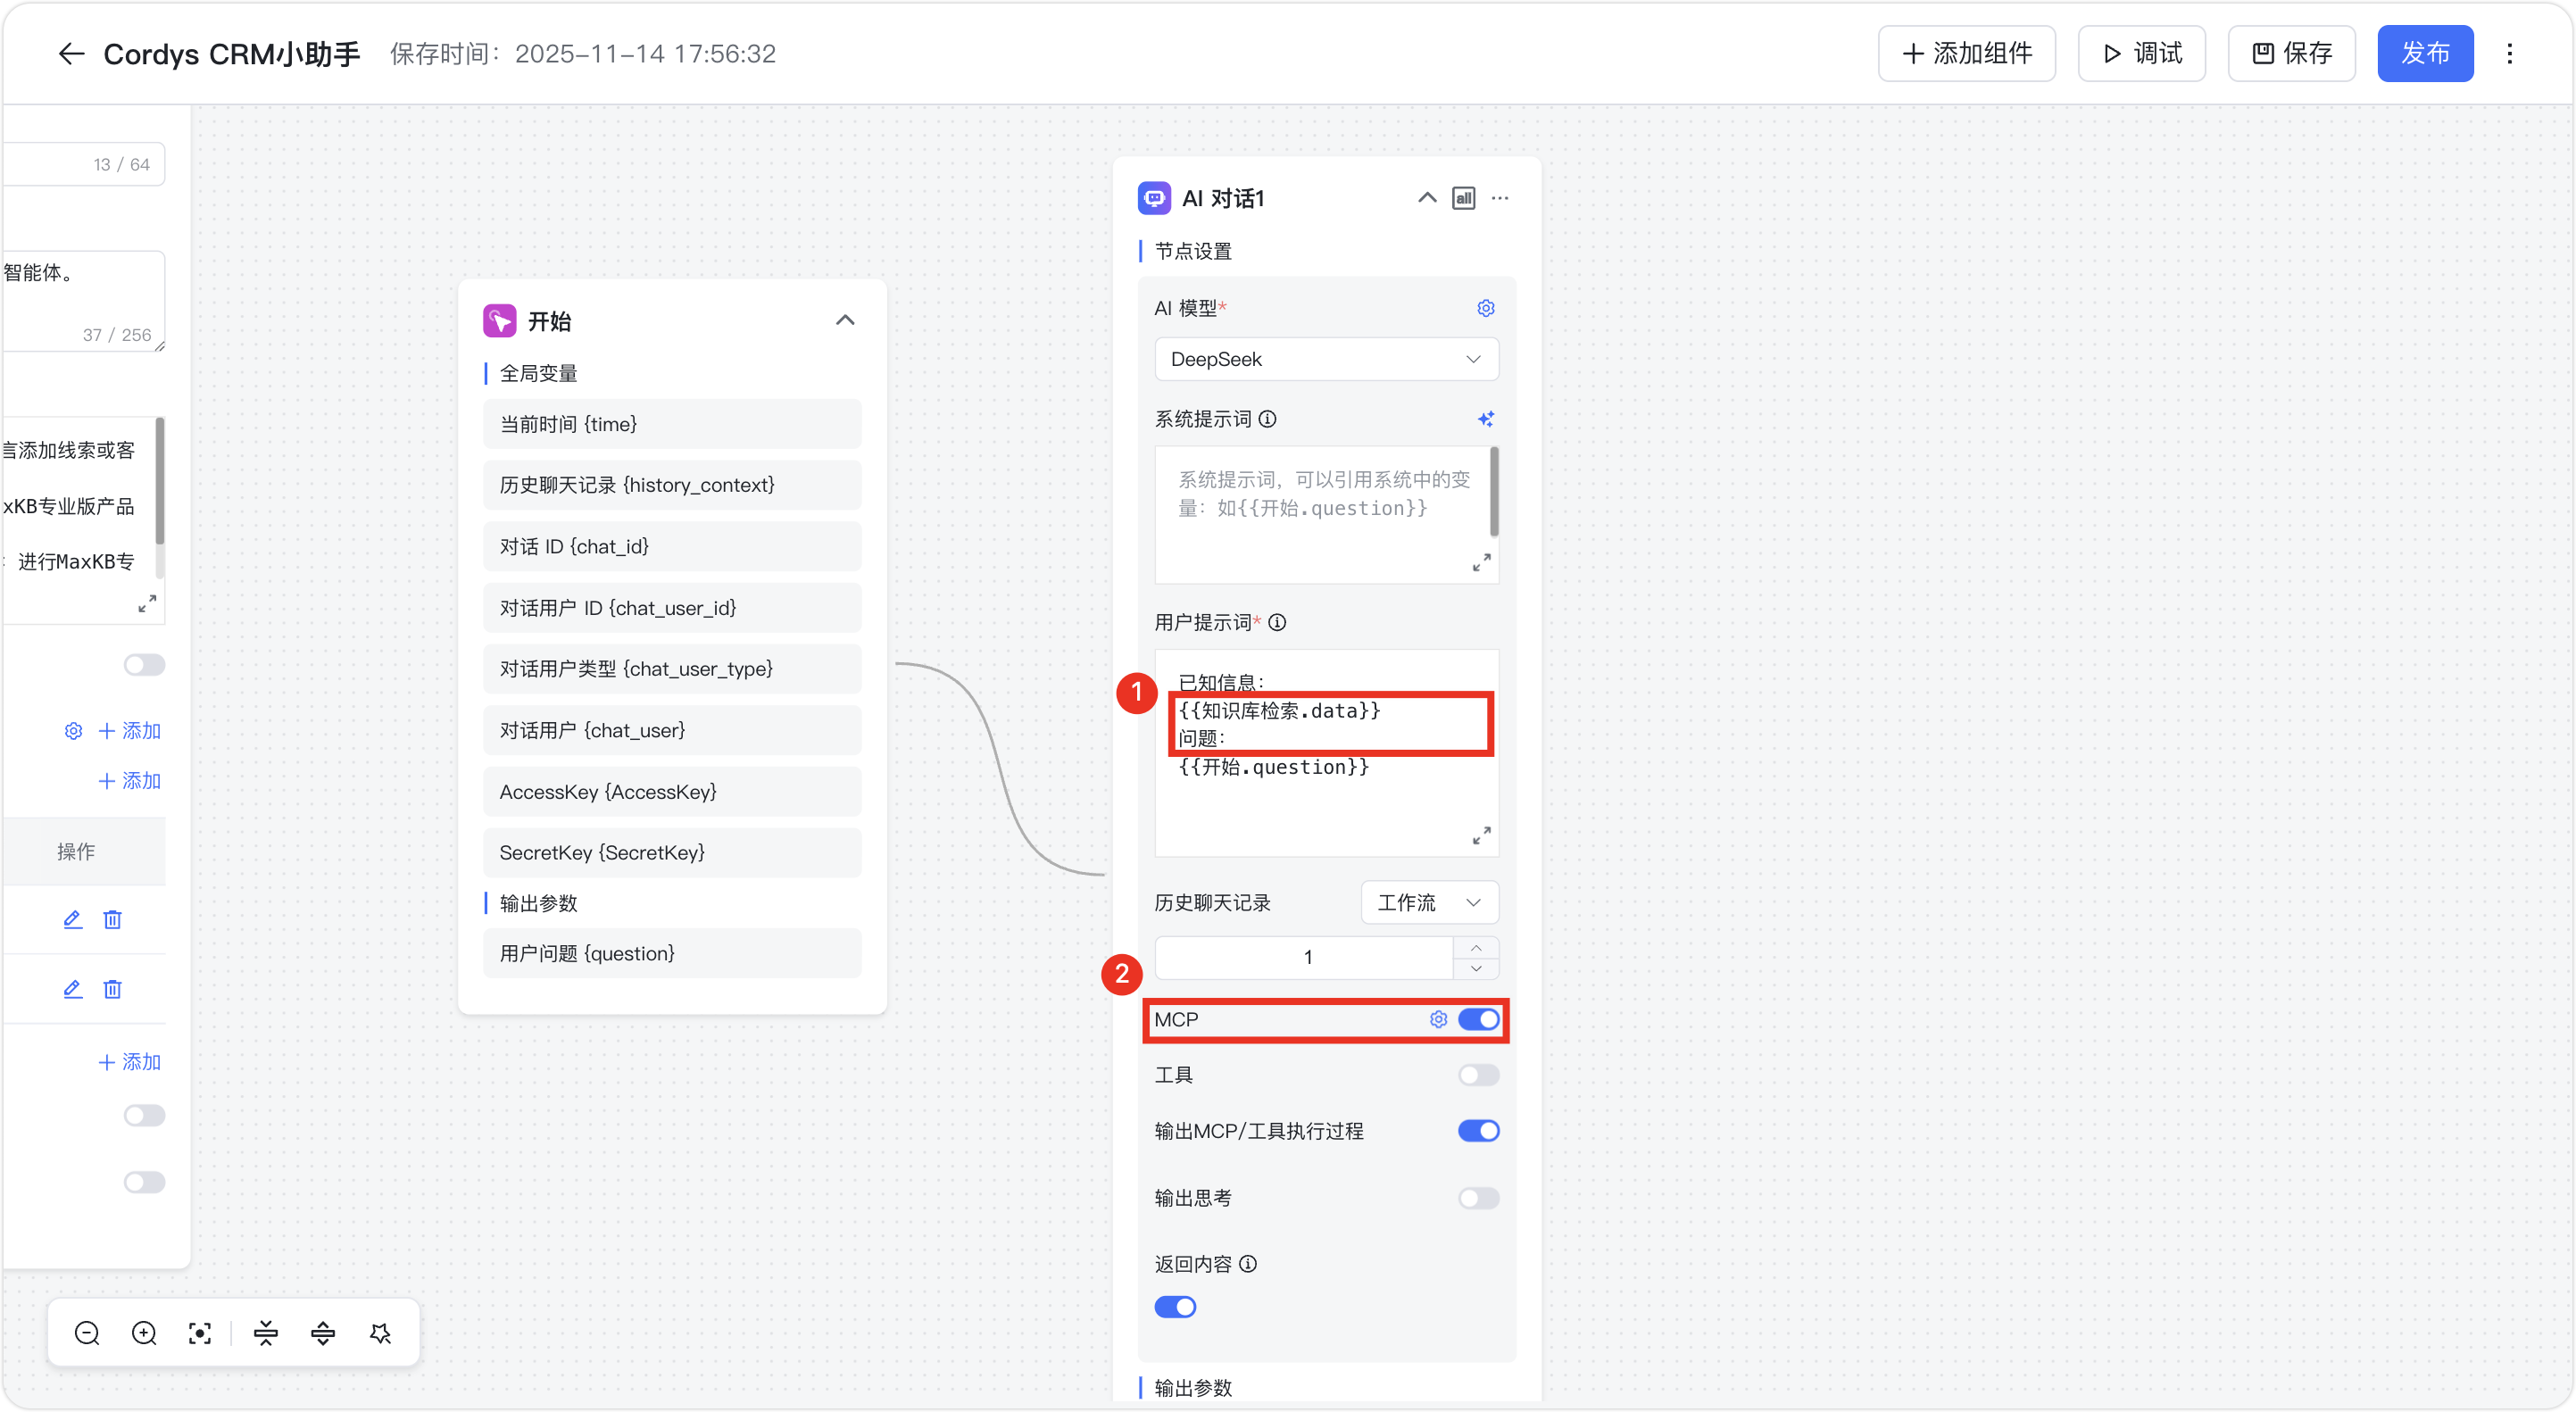
Task: Click the 添加组件 button
Action: [x=1966, y=54]
